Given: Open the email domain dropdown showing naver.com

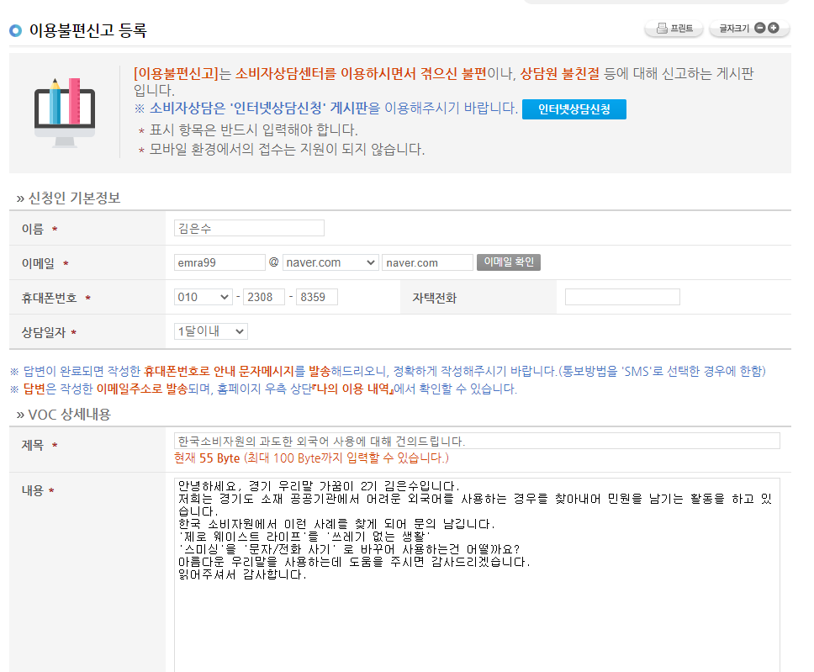Looking at the screenshot, I should tap(330, 262).
